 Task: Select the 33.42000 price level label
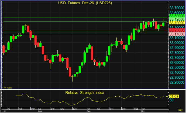(x=177, y=19)
